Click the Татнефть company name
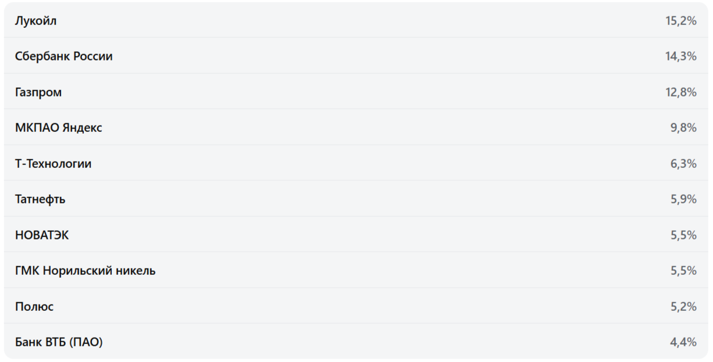Screen dimensions: 713x362 pos(40,199)
